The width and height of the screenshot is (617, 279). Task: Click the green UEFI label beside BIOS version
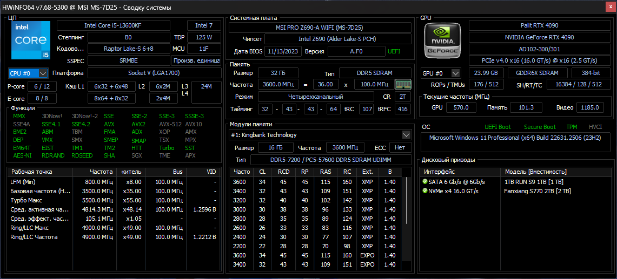point(394,51)
